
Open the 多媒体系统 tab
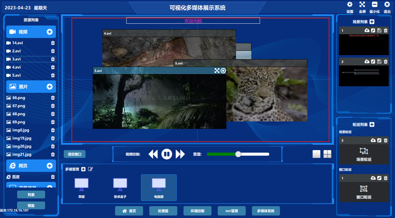[266, 211]
